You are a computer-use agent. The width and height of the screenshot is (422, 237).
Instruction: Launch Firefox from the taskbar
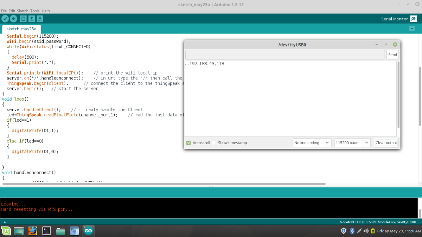click(33, 231)
